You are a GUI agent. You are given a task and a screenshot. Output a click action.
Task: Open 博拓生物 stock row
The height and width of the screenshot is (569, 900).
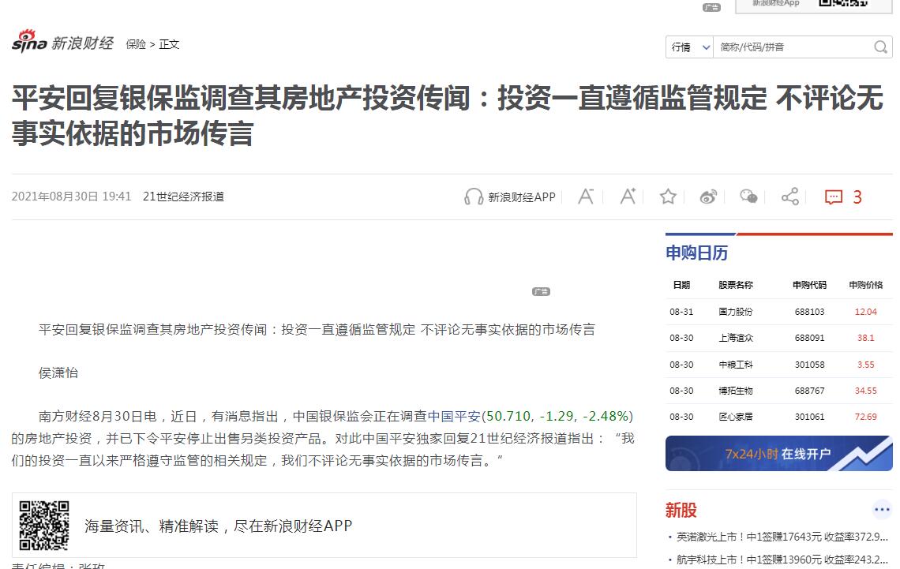click(779, 391)
